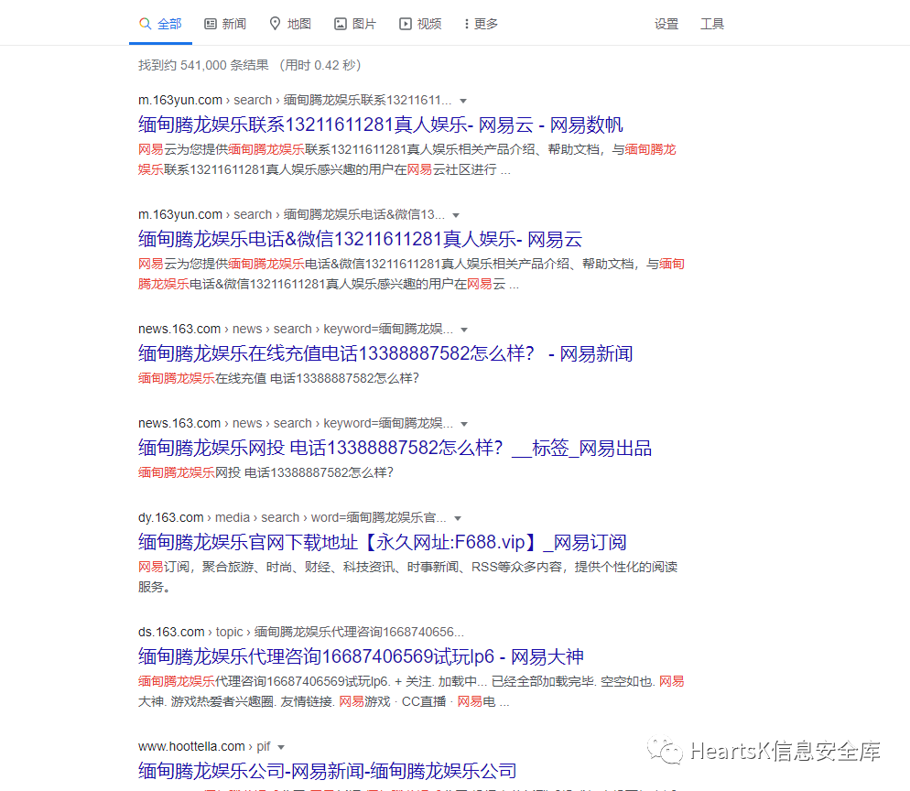Switch to the 地图 tab
910x791 pixels.
tap(291, 24)
